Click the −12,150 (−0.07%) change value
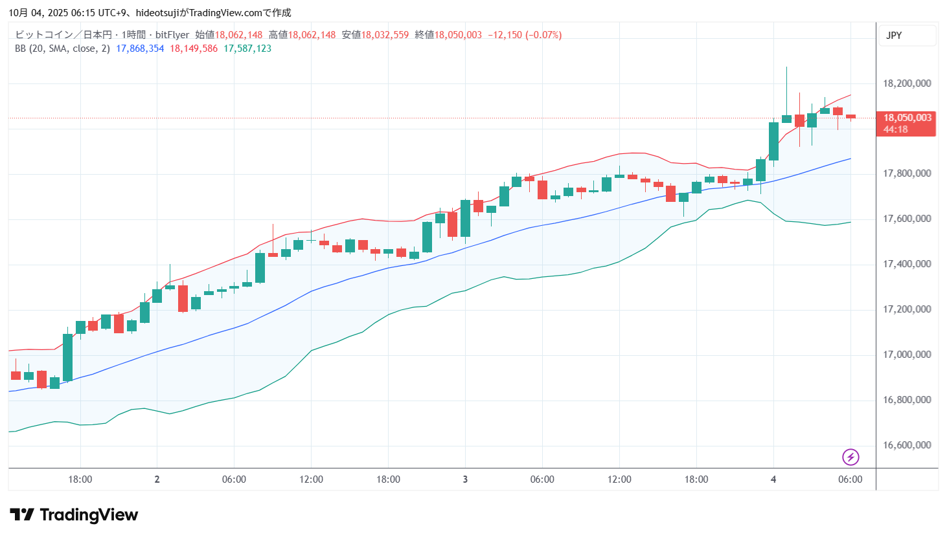The width and height of the screenshot is (947, 539). click(x=525, y=35)
